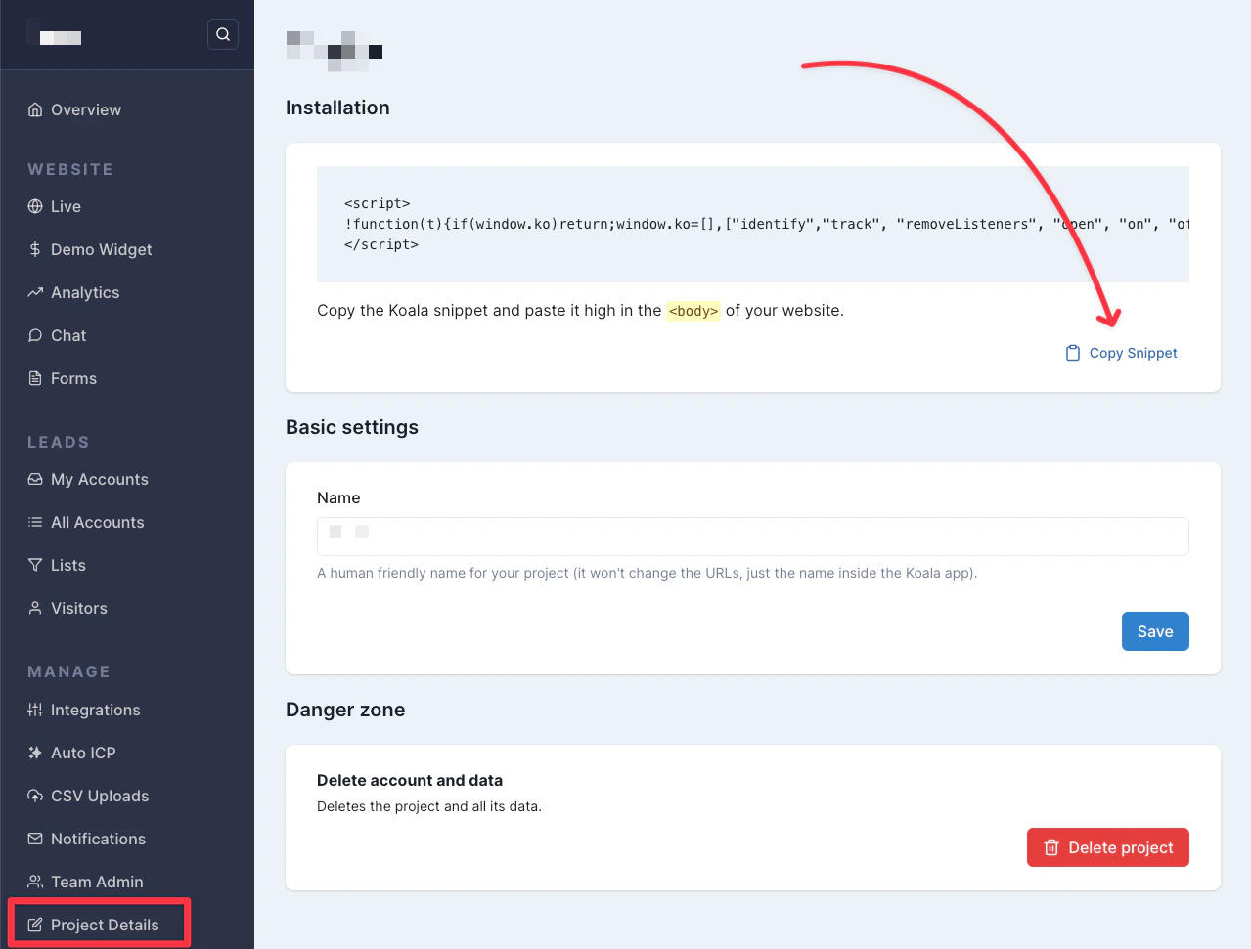Open All Accounts list
This screenshot has width=1251, height=949.
(x=97, y=522)
